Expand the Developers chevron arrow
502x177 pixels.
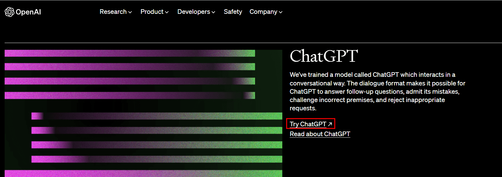214,12
